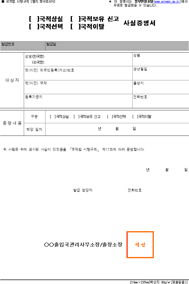
Task: Select the 출생지 field
Action: 161,87
